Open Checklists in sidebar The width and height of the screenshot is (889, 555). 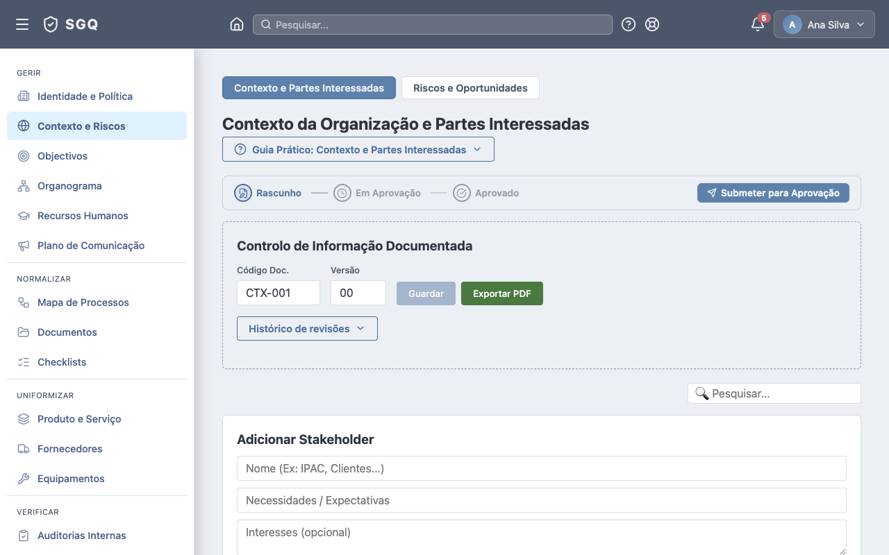pos(97,361)
